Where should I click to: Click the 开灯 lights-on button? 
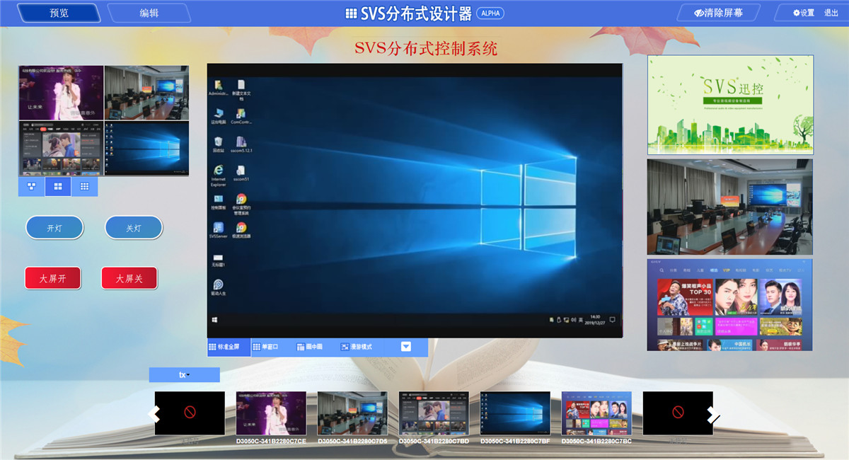click(x=54, y=227)
